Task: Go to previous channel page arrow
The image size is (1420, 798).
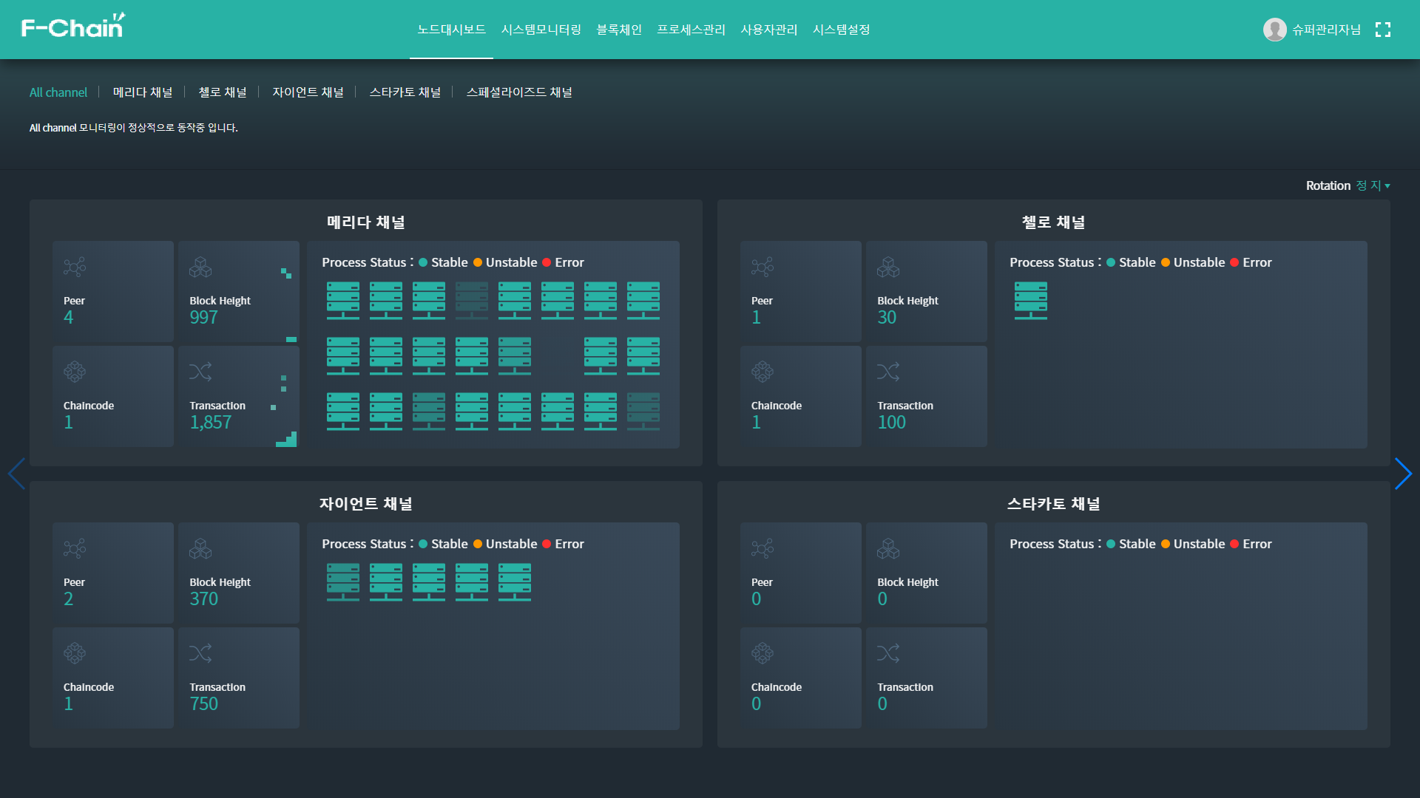Action: pos(16,474)
